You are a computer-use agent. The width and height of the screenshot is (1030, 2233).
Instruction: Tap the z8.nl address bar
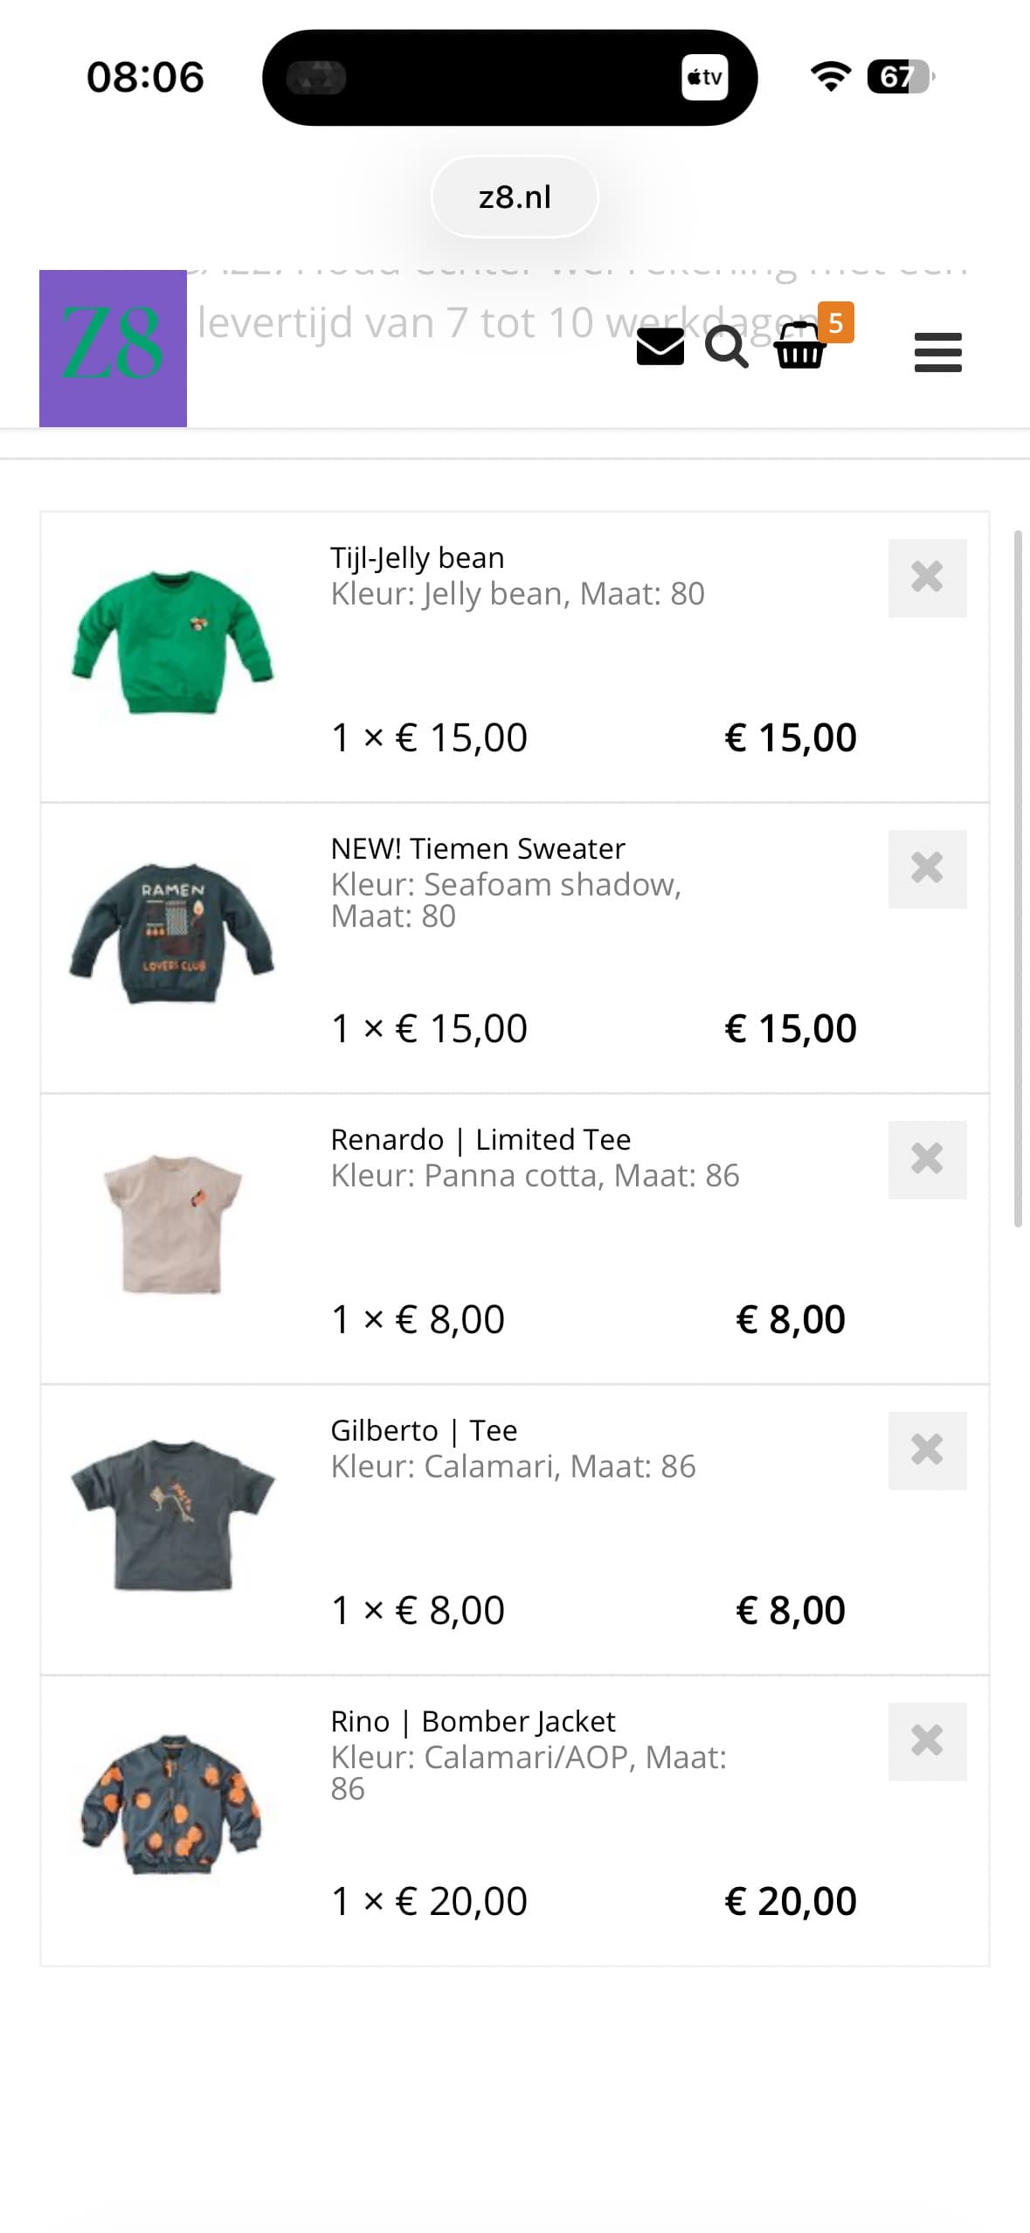515,197
